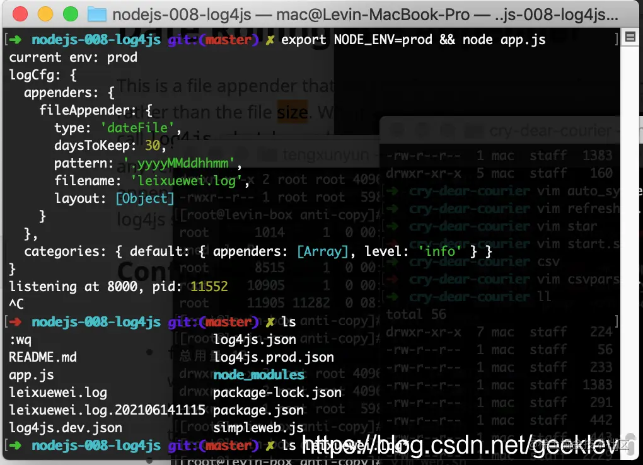
Task: Click package.json in the listing
Action: coord(258,410)
